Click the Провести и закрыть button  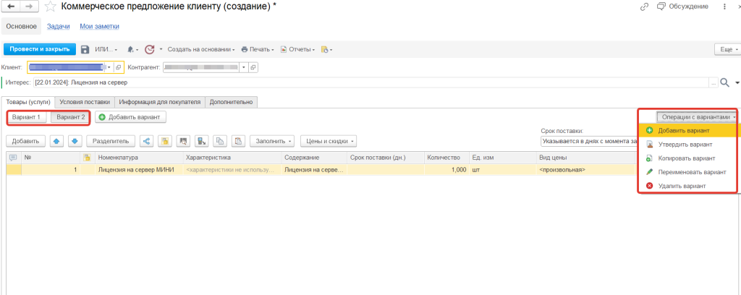coord(40,49)
